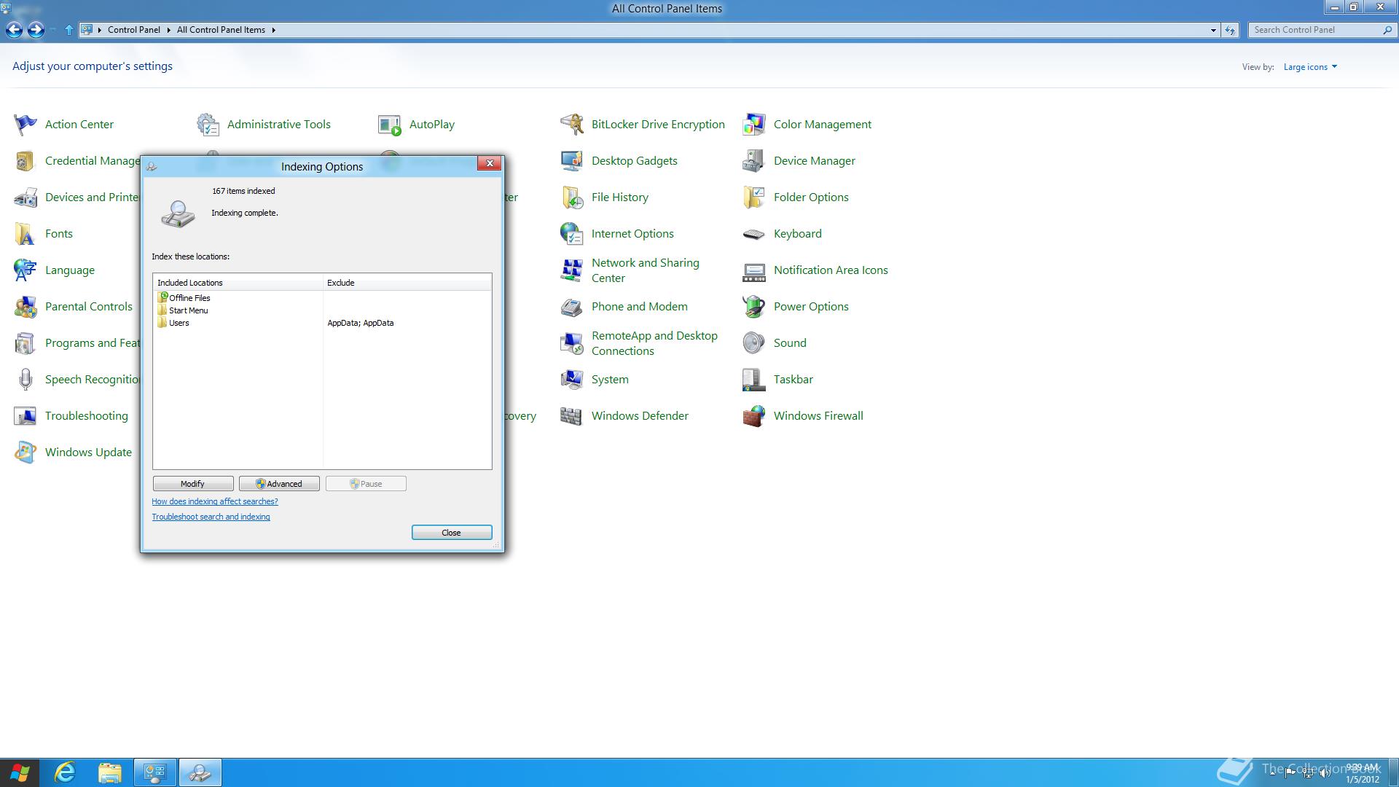Screen dimensions: 1399x787
Task: Go up one level with the Up arrow
Action: pyautogui.click(x=69, y=30)
